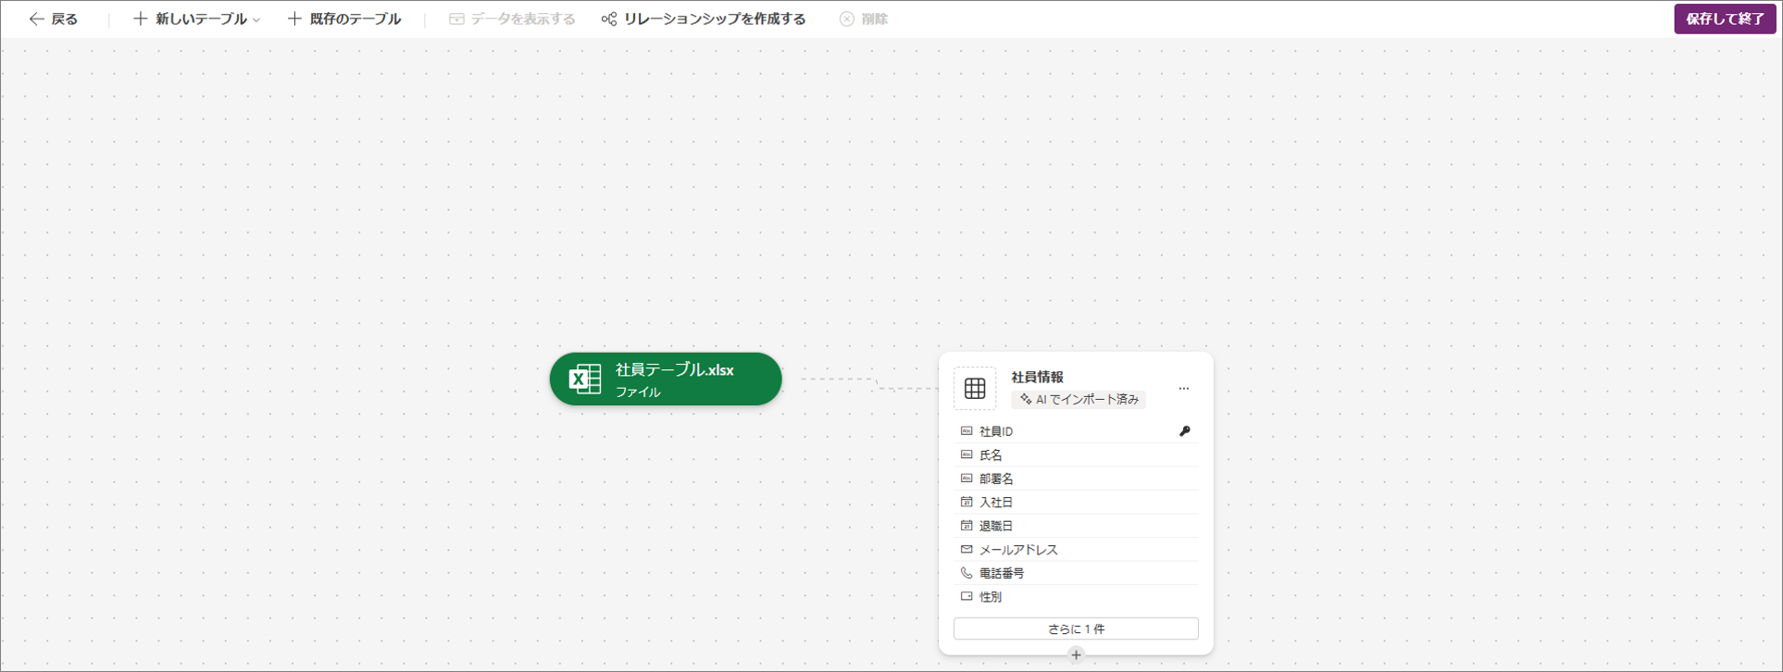Click the text type icon next to 部署名
Viewport: 1783px width, 672px height.
[x=966, y=479]
